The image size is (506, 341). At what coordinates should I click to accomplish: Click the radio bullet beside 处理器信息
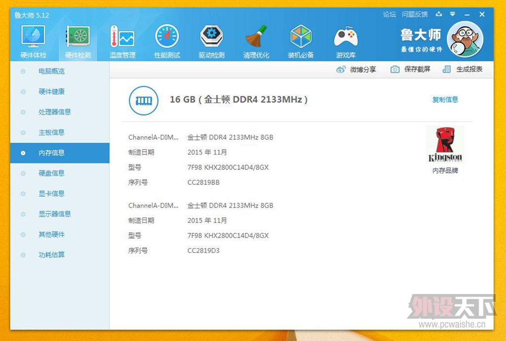[x=23, y=112]
